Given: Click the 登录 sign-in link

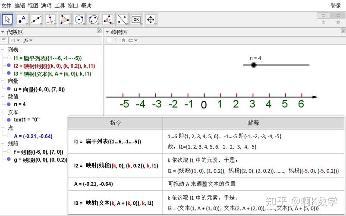Looking at the screenshot, I should point(336,6).
